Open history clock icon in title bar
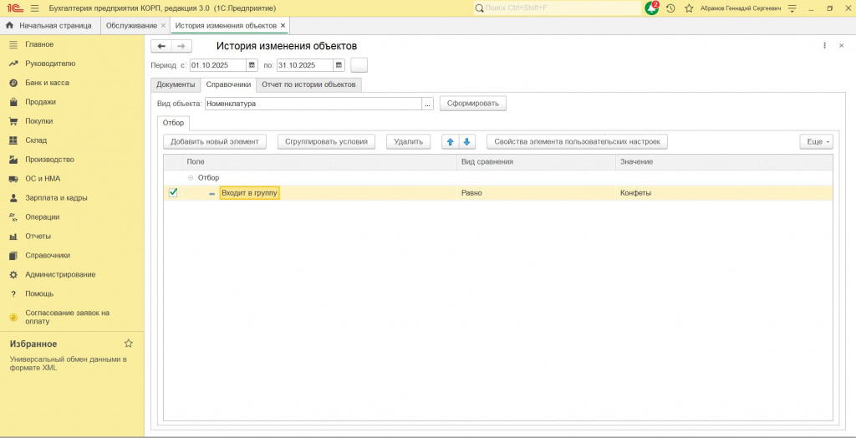 coord(670,8)
